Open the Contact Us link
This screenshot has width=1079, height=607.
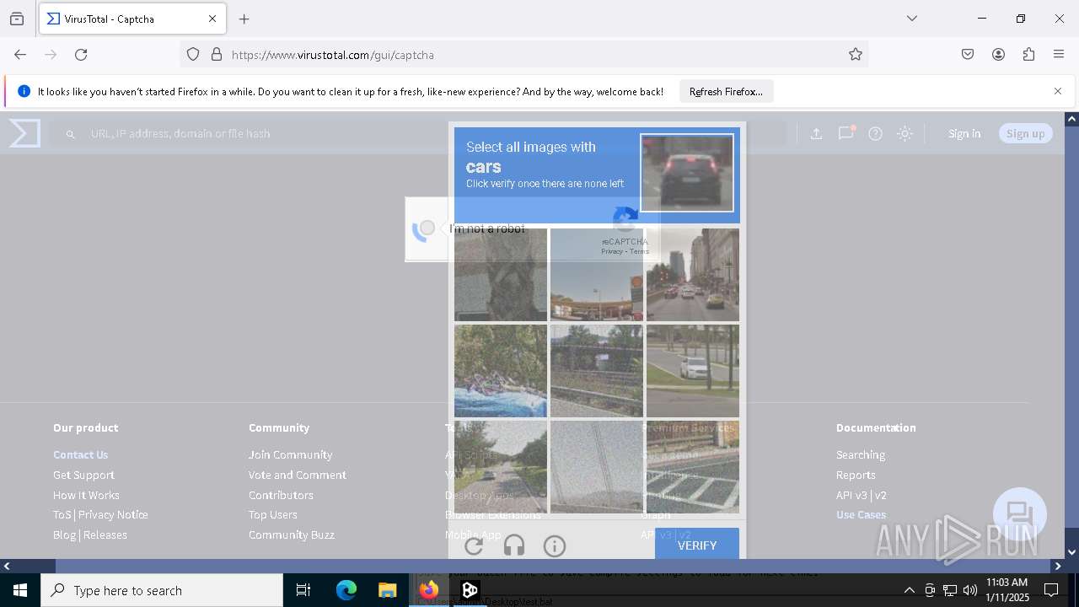pyautogui.click(x=80, y=454)
